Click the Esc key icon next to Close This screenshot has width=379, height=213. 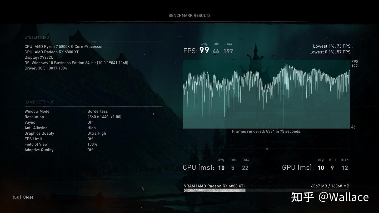pos(17,197)
